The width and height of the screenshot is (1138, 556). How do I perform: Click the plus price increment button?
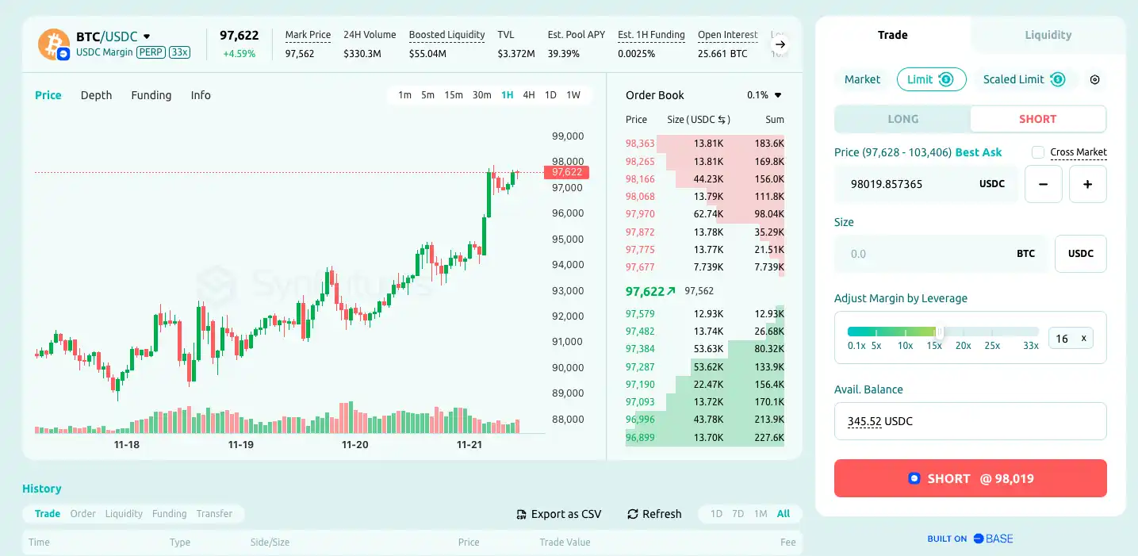pos(1087,184)
